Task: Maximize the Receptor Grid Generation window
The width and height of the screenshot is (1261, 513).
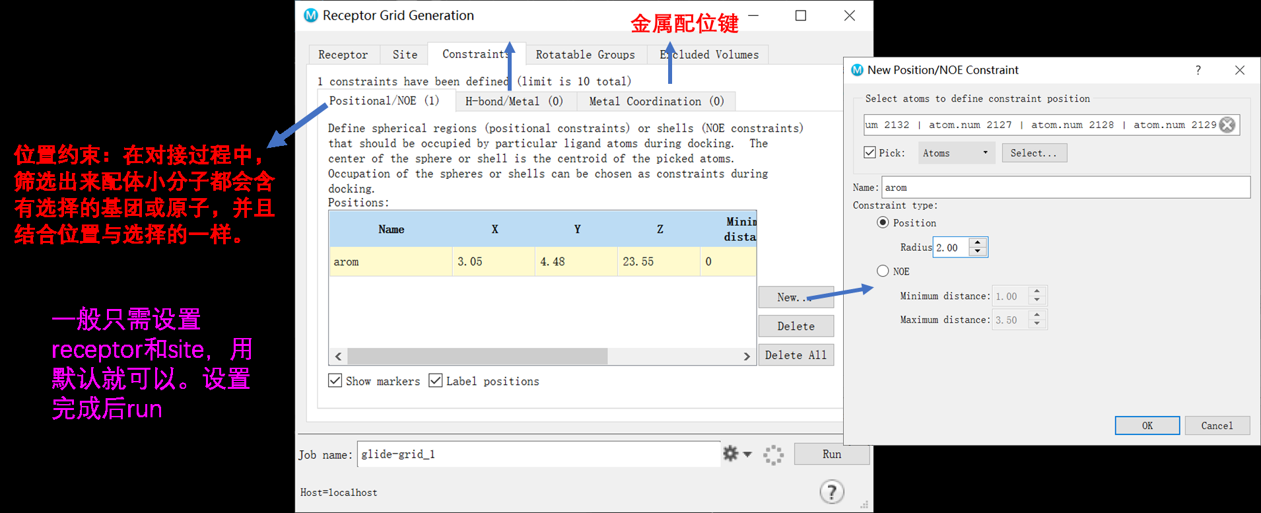Action: click(x=801, y=15)
